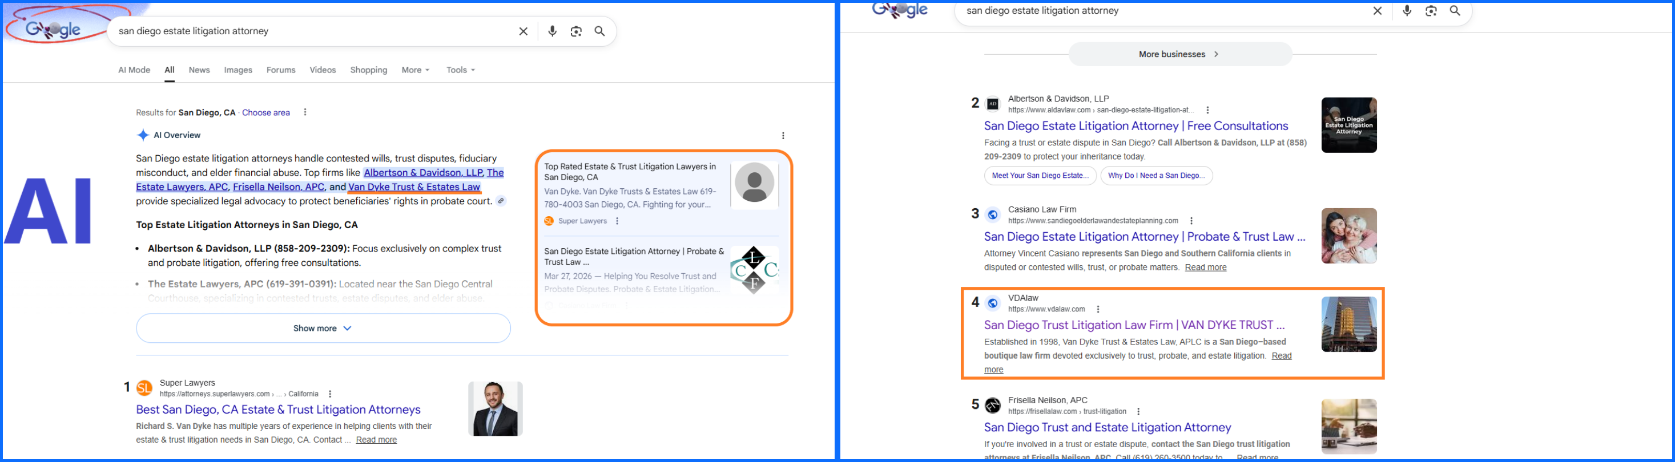The width and height of the screenshot is (1675, 462).
Task: Open three-dot menu for VDAlaw result
Action: point(1098,309)
